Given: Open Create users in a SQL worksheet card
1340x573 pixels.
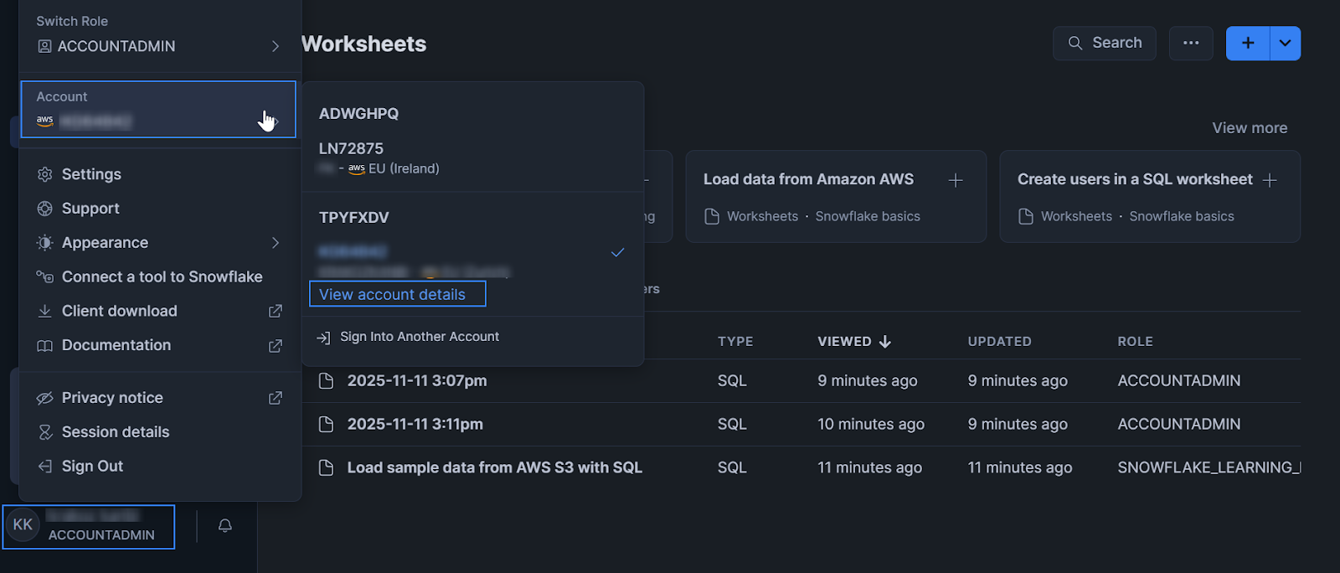Looking at the screenshot, I should coord(1149,197).
